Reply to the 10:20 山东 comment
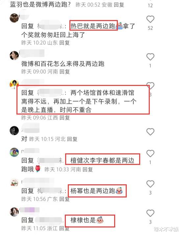This screenshot has width=181, height=235. [x=65, y=43]
